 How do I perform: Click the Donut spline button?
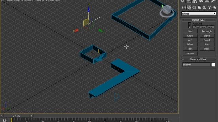(x=207, y=40)
